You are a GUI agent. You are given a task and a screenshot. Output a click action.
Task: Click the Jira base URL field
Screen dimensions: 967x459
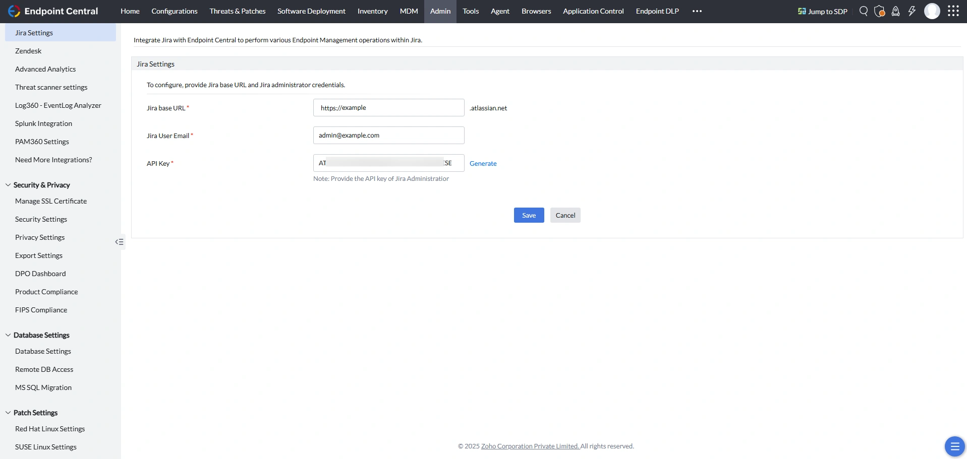[x=389, y=108]
